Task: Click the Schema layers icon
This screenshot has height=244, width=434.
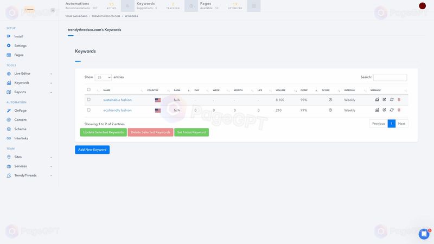Action: (x=9, y=129)
